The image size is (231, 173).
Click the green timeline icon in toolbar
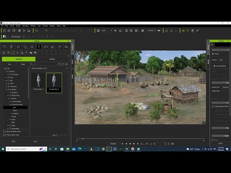click(x=183, y=31)
